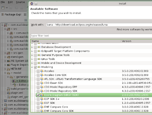Select plugin.xml_gen in Package Explorer
This screenshot has width=152, height=115.
pyautogui.click(x=19, y=97)
